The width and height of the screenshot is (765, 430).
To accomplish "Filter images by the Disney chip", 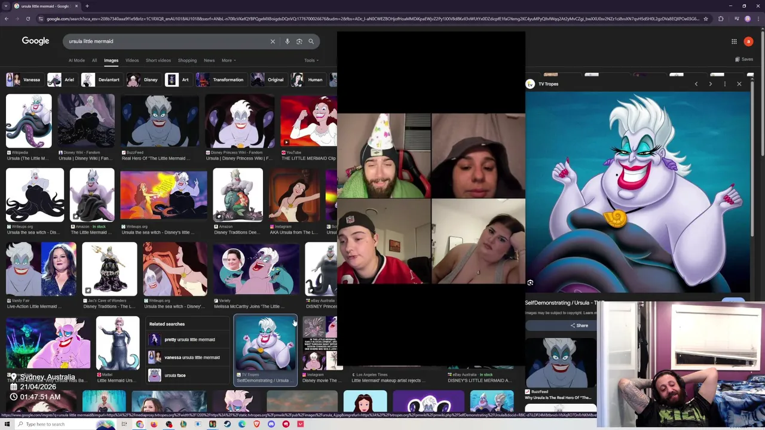I will (143, 79).
